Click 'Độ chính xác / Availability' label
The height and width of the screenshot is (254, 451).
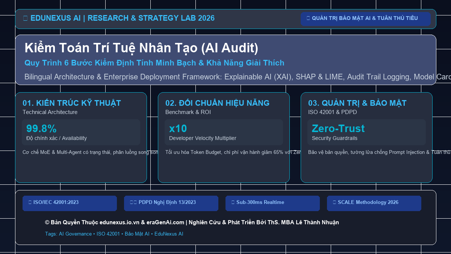(x=56, y=138)
